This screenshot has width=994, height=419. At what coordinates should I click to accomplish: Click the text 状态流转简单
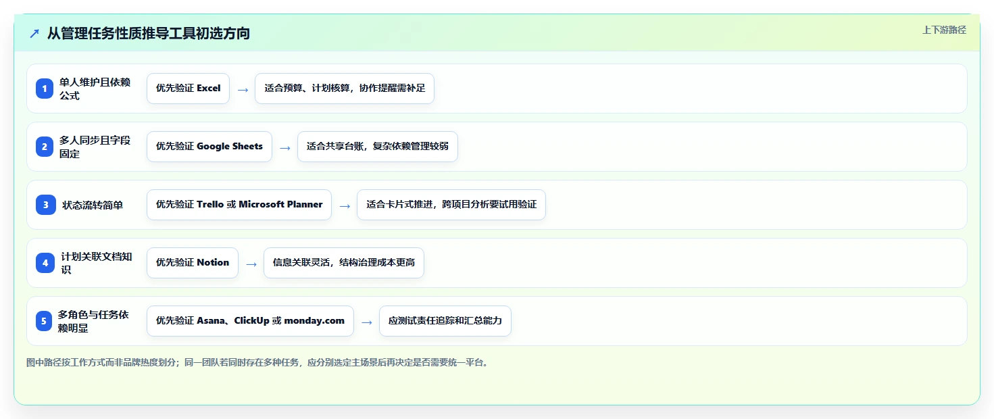point(93,205)
